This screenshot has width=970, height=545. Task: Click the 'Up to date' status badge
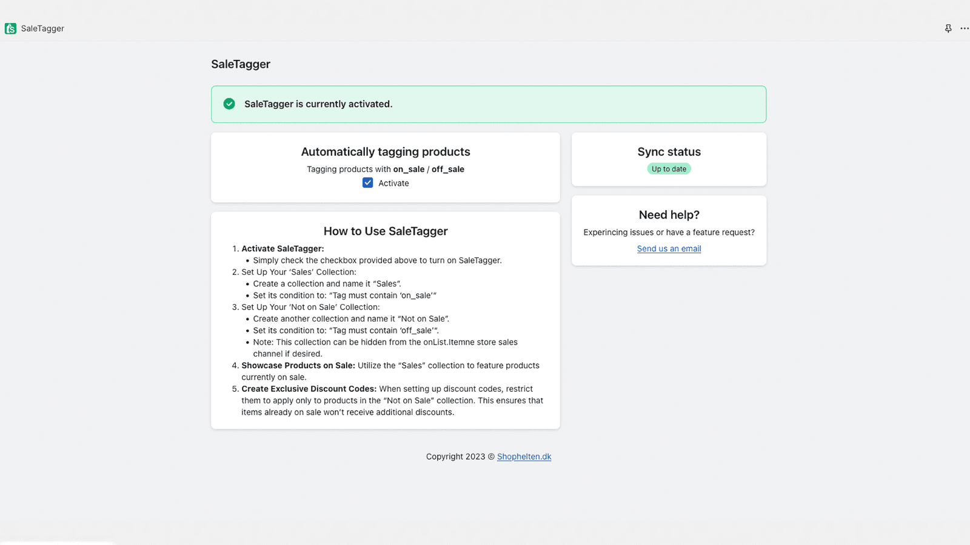(669, 168)
